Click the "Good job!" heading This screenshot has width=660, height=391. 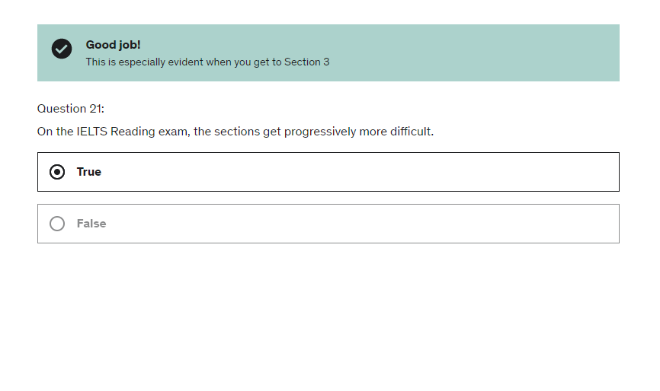[113, 45]
